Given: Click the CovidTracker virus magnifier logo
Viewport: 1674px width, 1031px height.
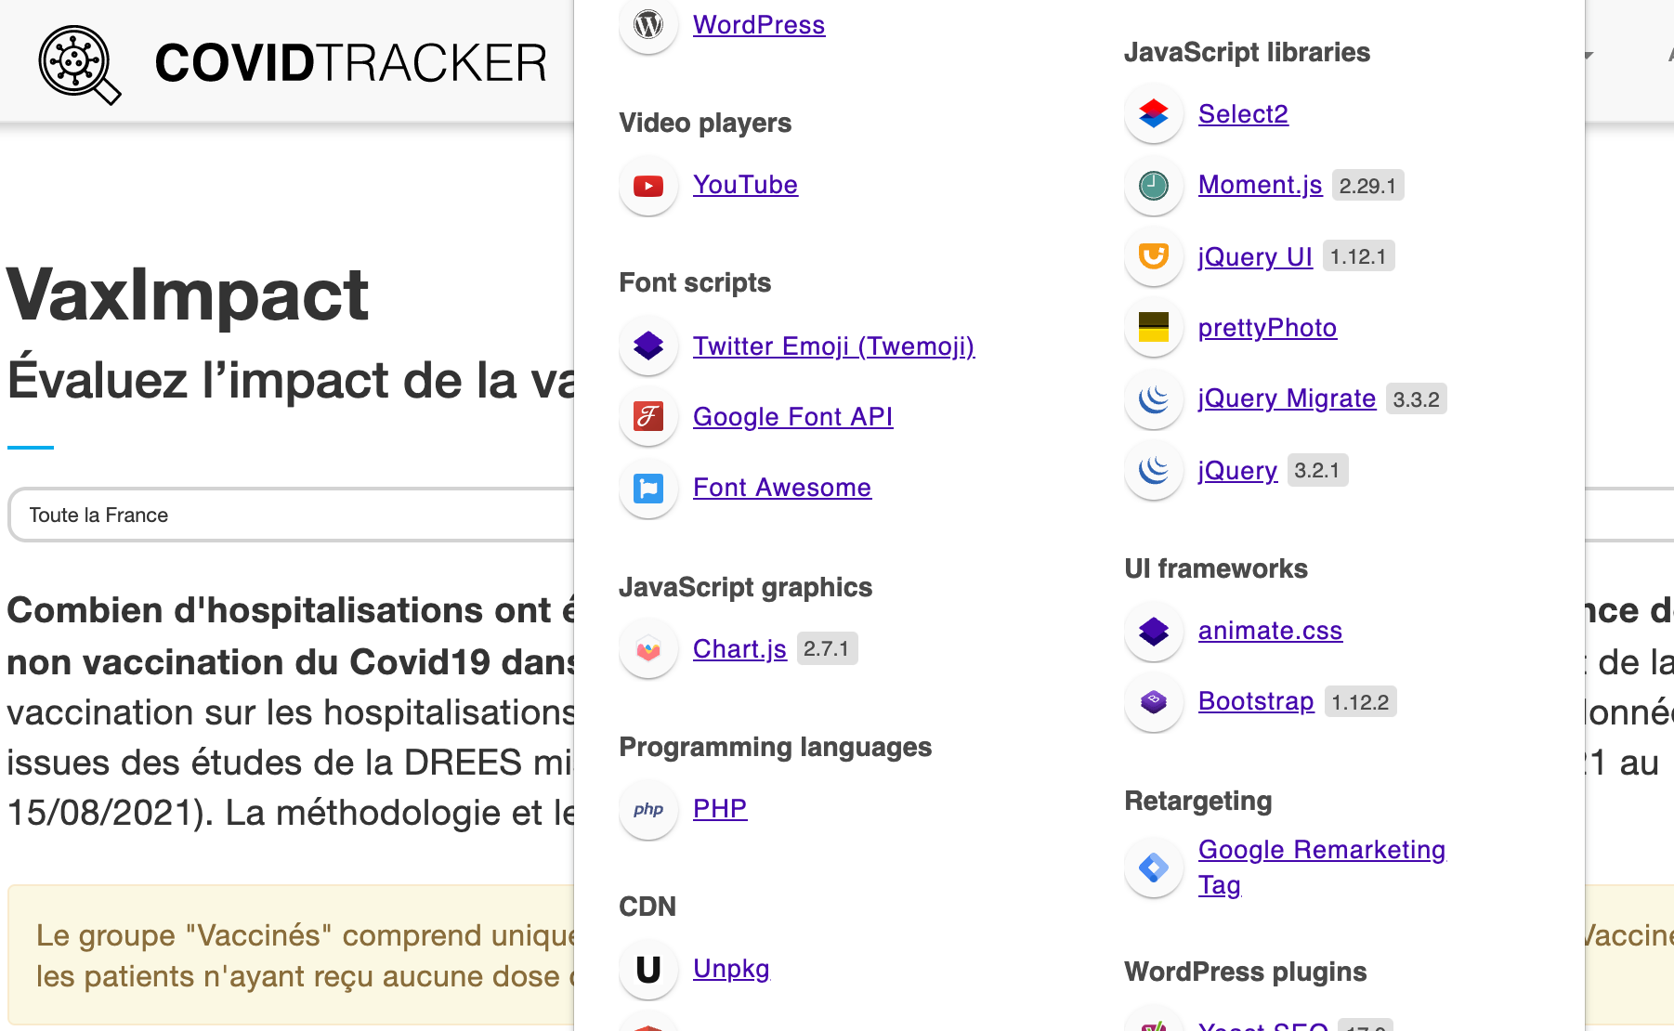Looking at the screenshot, I should [79, 64].
